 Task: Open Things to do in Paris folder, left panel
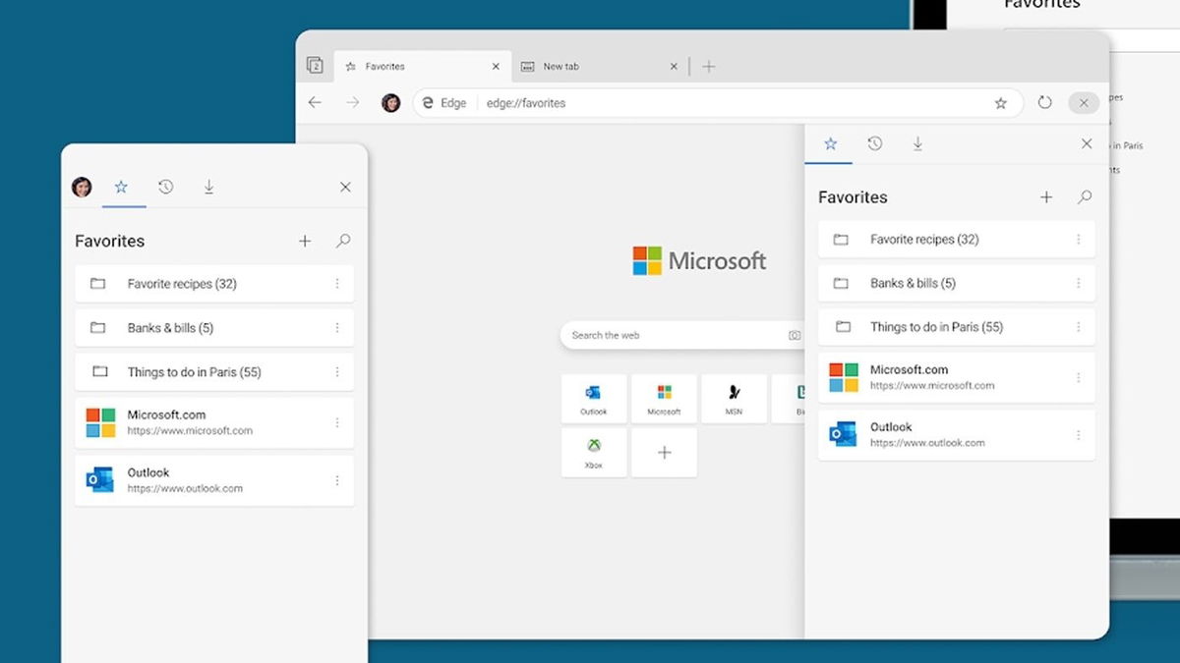[194, 372]
